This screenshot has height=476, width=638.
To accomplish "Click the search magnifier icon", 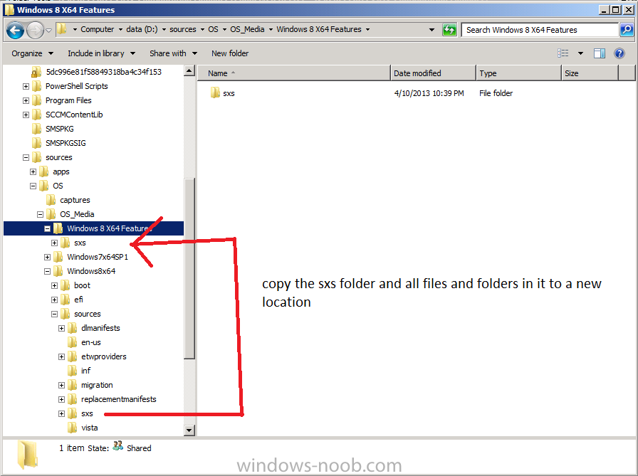I will [627, 30].
